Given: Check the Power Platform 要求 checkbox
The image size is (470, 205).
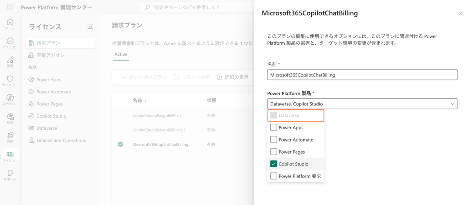Looking at the screenshot, I should click(x=273, y=176).
